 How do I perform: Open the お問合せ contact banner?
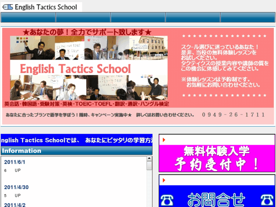pos(217,196)
